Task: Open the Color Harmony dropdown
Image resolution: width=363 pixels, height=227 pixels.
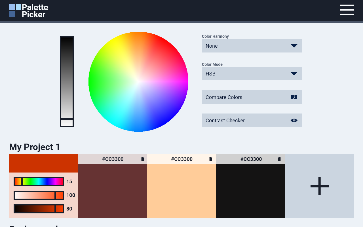Action: 252,46
